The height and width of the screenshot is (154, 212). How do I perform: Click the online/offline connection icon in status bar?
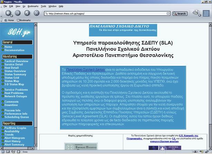pyautogui.click(x=194, y=152)
